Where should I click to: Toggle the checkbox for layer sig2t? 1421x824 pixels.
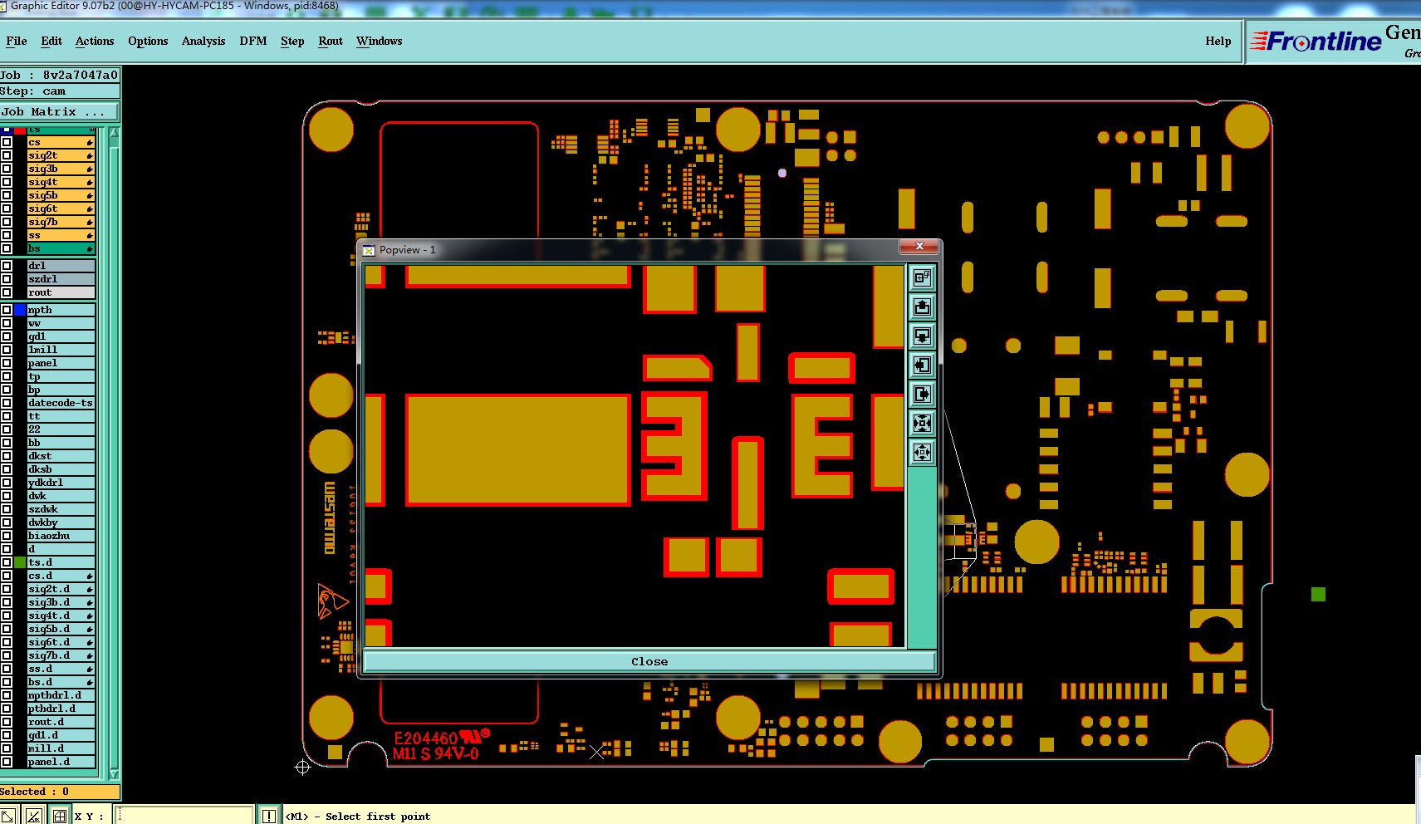pyautogui.click(x=7, y=155)
